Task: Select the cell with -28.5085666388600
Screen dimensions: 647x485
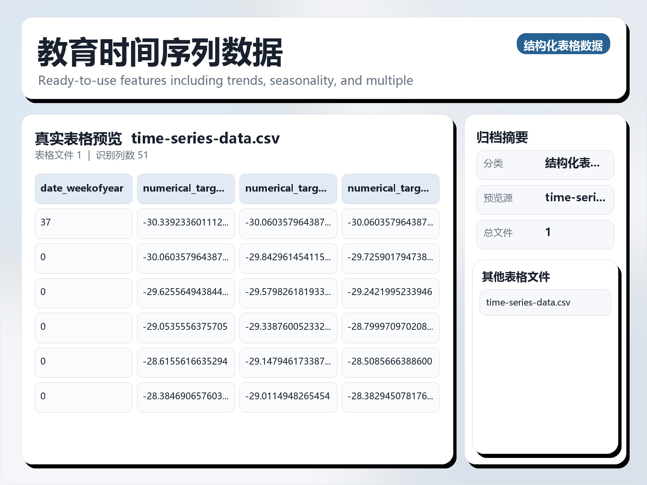Action: (390, 363)
